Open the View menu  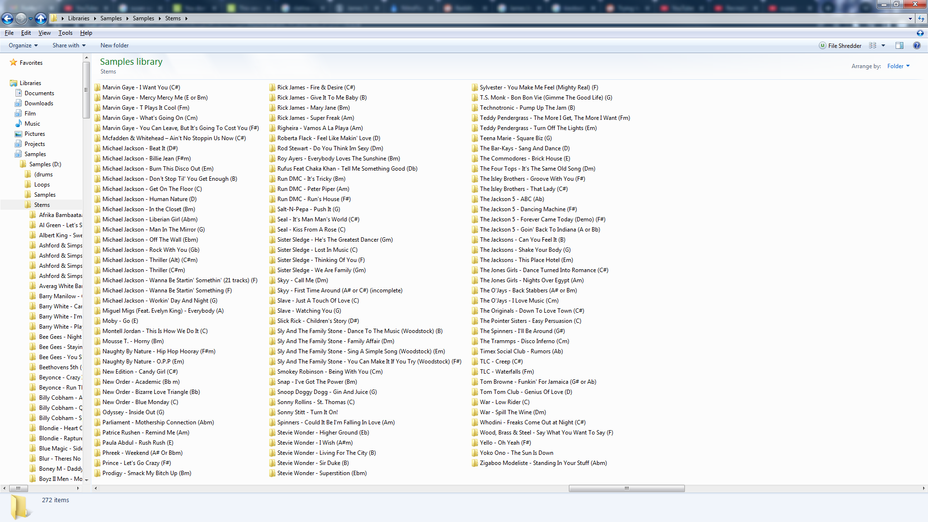(x=44, y=33)
